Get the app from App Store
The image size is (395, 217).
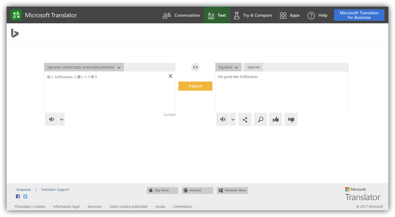pyautogui.click(x=163, y=190)
